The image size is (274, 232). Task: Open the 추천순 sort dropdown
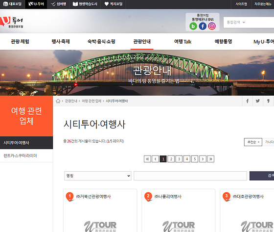point(253,142)
